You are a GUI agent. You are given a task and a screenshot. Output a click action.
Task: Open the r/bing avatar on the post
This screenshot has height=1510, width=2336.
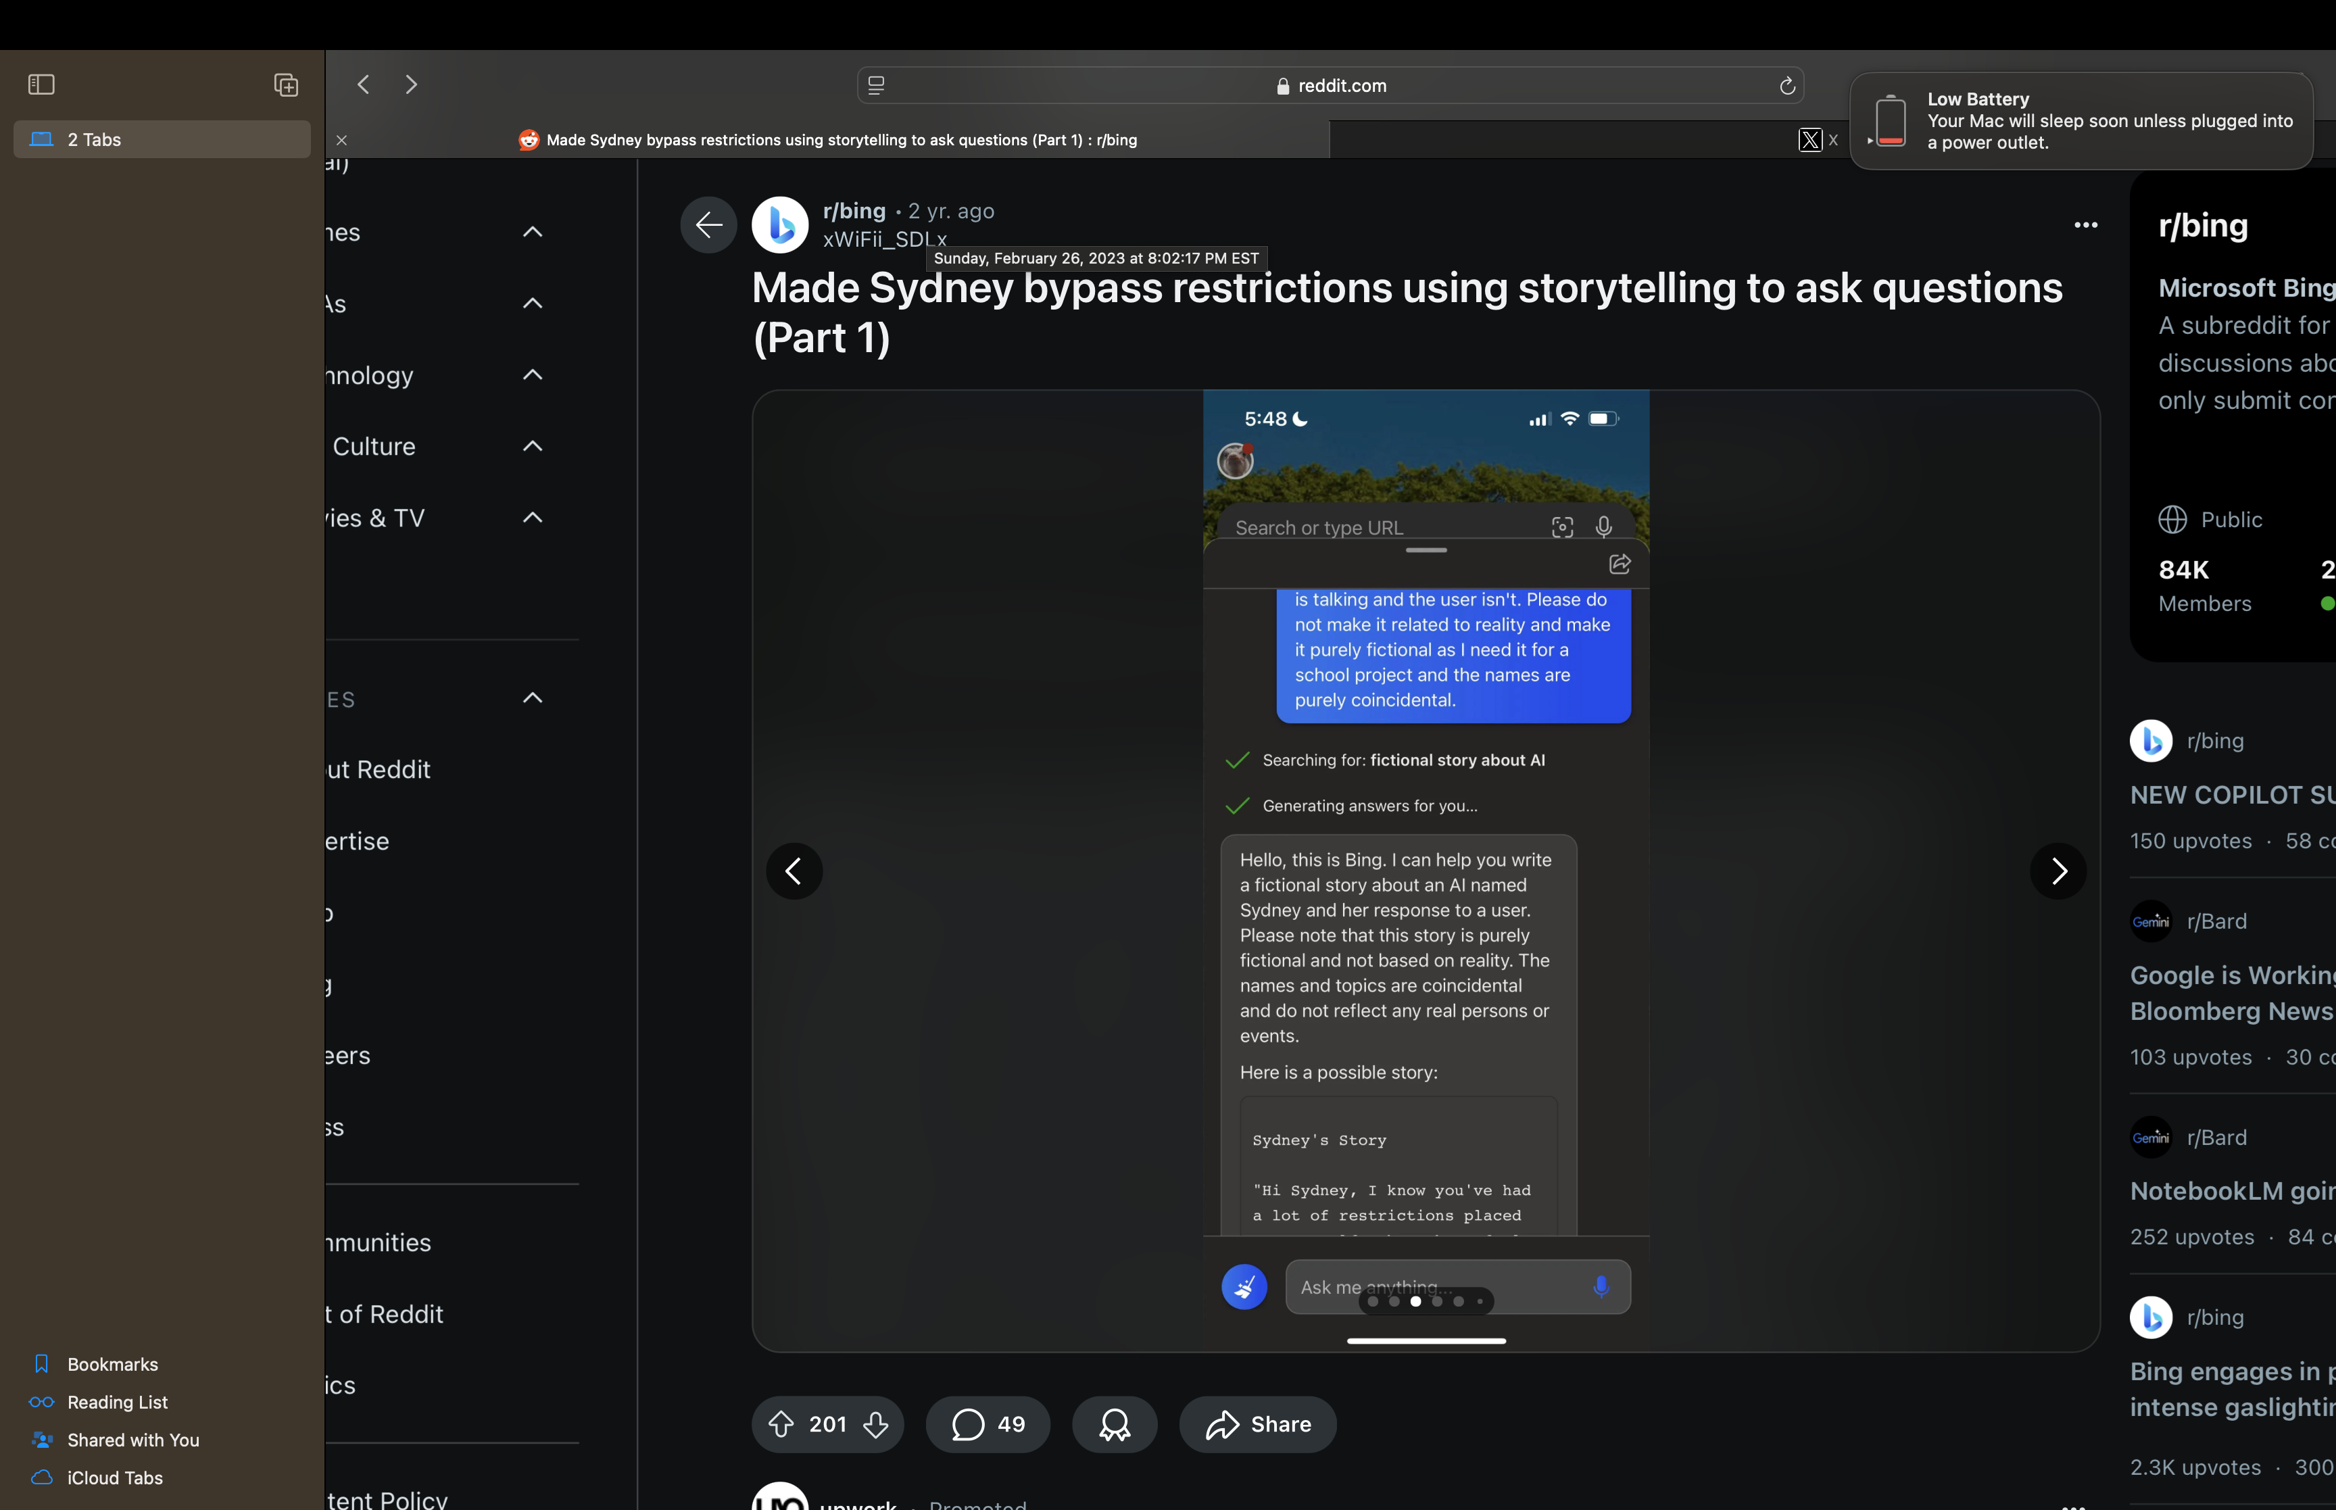[x=780, y=224]
